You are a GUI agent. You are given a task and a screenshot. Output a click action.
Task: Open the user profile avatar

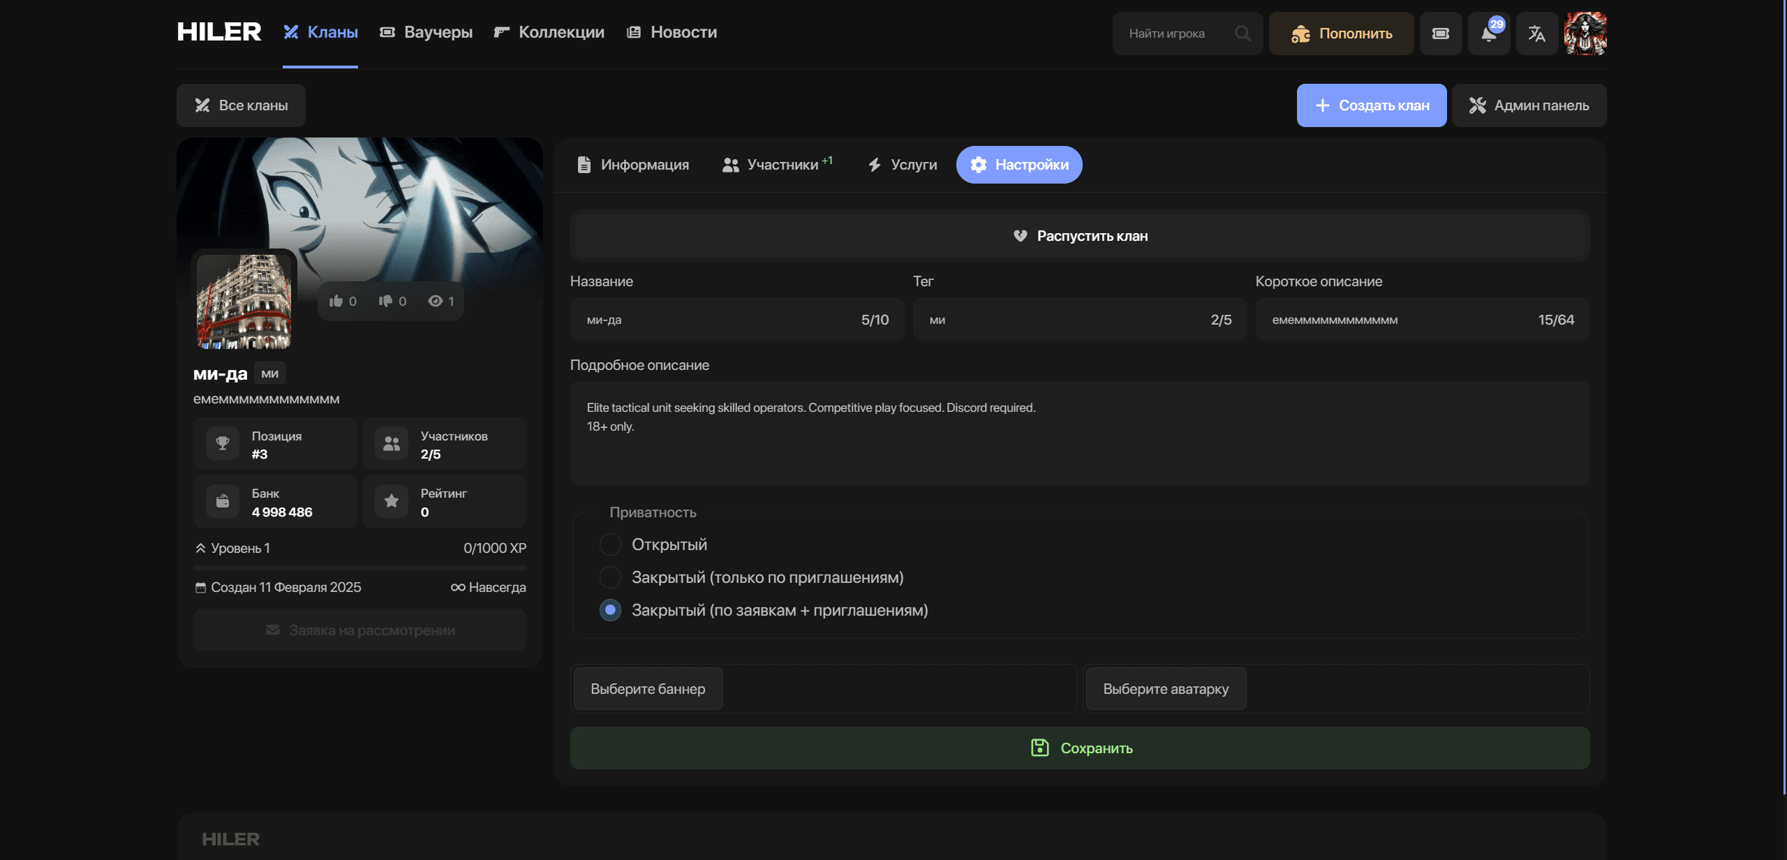[1585, 34]
